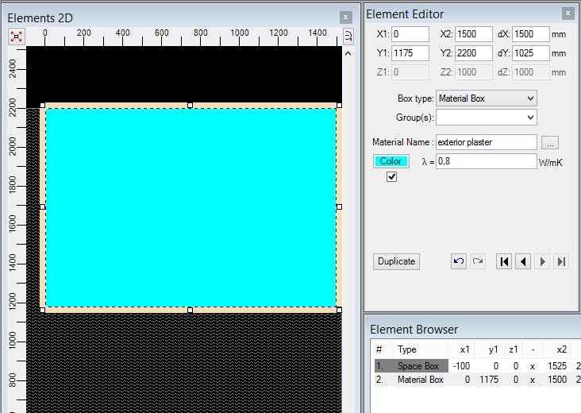Click the dX input field
This screenshot has height=413, width=581.
[531, 34]
